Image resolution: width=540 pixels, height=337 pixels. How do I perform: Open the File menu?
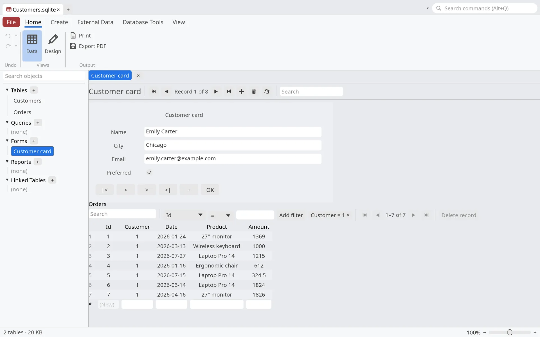click(11, 22)
